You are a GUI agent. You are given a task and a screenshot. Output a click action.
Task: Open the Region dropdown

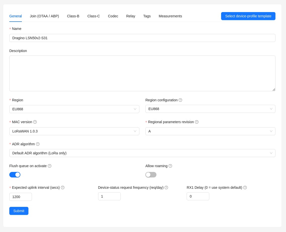click(x=74, y=109)
